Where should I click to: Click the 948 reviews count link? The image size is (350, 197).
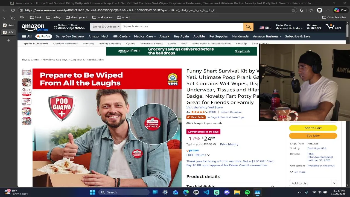point(212,112)
